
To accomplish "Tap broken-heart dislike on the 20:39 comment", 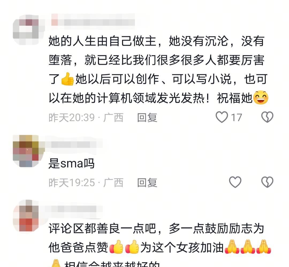I will [267, 117].
